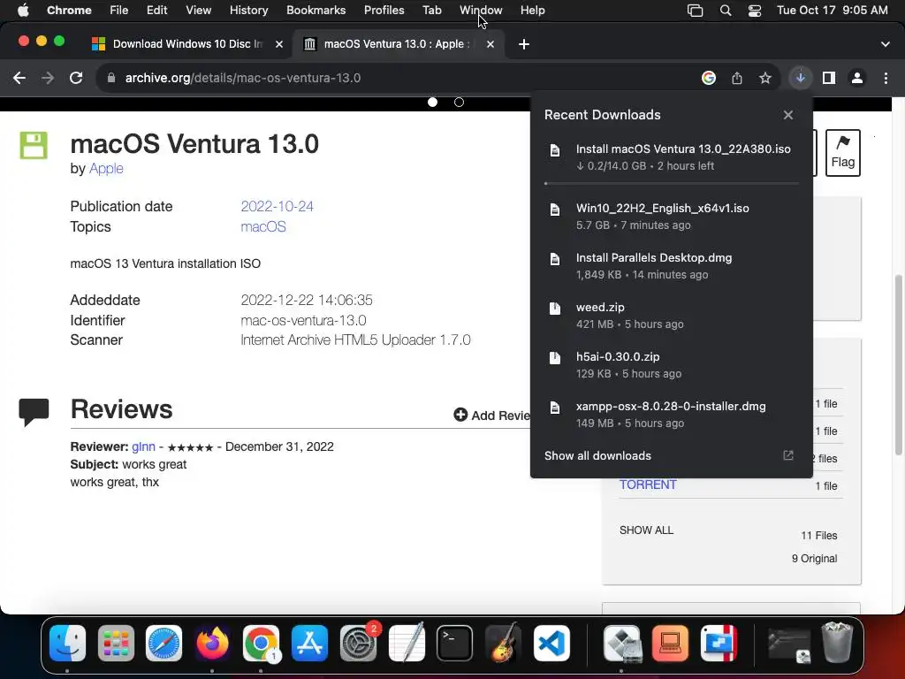Open weed.zip download entry
The image size is (905, 679).
click(x=672, y=316)
